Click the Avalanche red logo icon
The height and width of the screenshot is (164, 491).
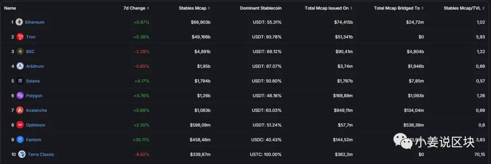coord(20,110)
